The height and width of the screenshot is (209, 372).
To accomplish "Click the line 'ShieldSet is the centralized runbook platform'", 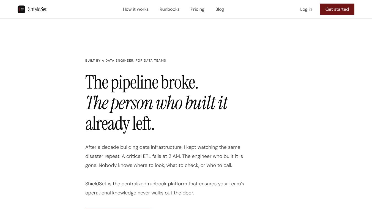I will [165, 184].
